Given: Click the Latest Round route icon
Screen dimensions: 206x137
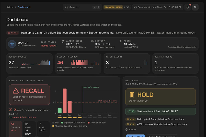Looking at the screenshot, I should [x=63, y=41].
